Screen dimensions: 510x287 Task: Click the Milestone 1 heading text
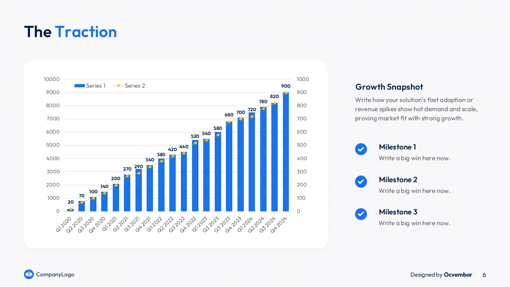point(397,147)
